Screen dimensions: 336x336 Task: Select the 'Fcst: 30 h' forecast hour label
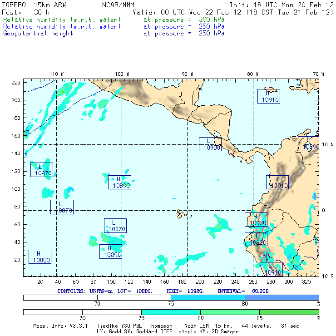click(x=26, y=12)
